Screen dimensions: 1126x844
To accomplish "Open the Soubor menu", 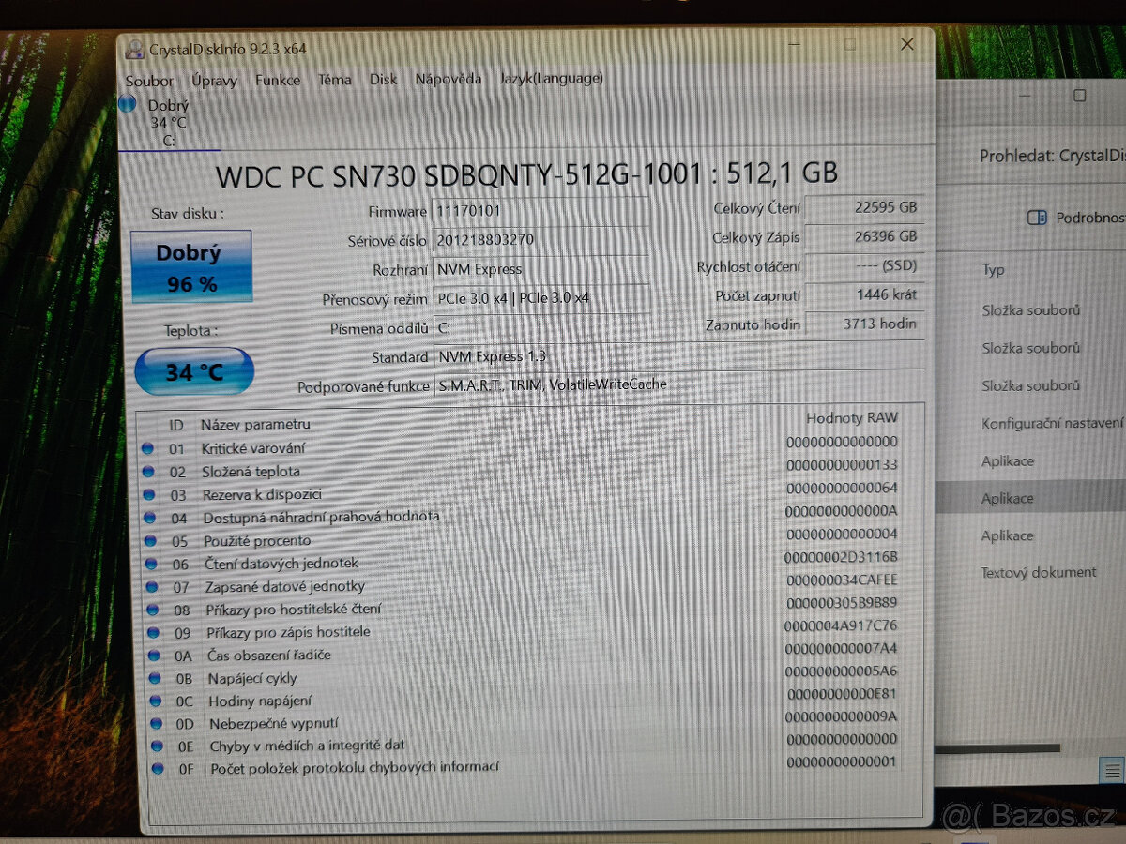I will point(148,81).
